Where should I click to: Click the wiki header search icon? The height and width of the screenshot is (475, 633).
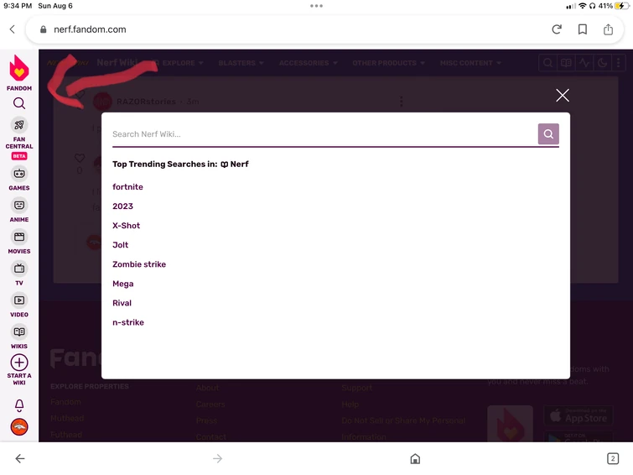click(547, 63)
